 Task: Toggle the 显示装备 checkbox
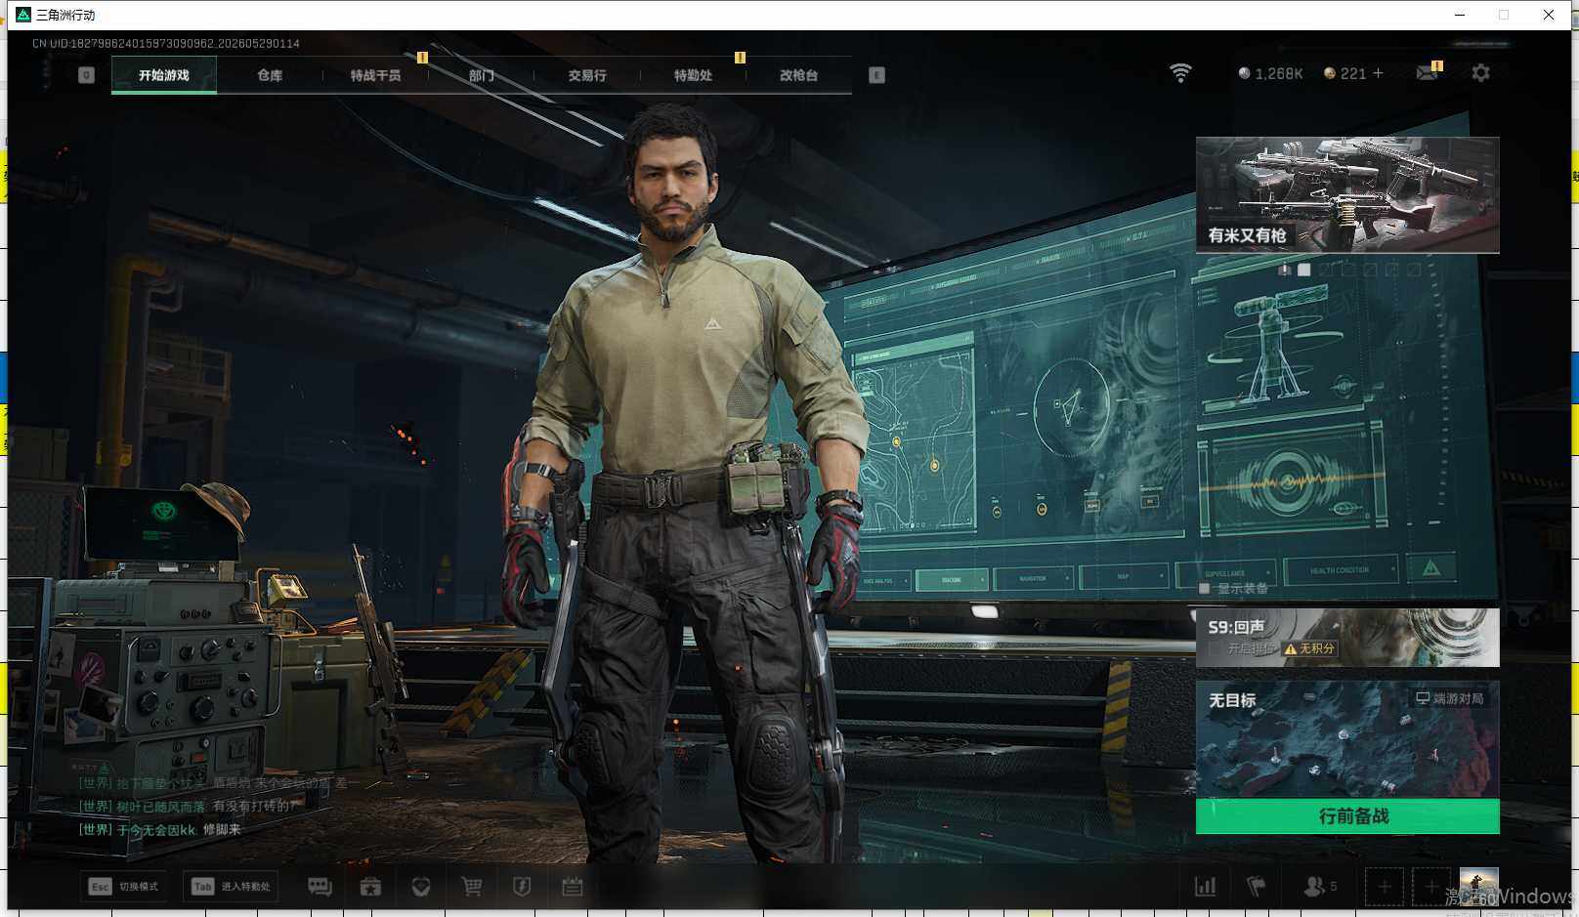1205,588
